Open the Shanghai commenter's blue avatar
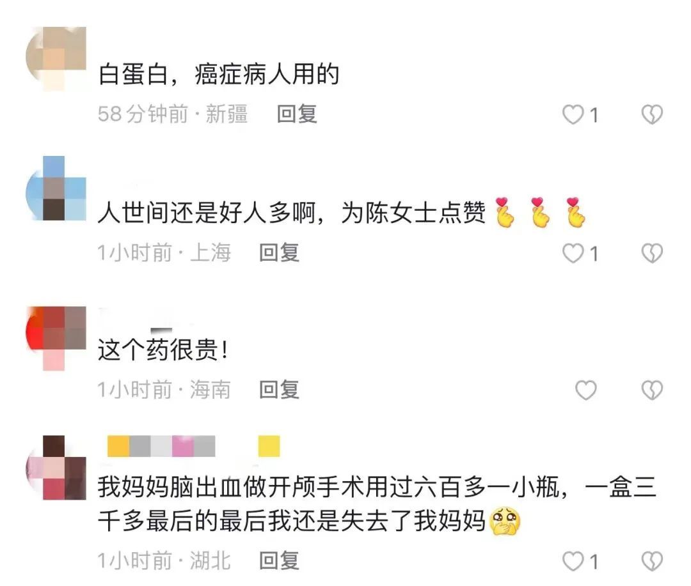 coord(56,188)
